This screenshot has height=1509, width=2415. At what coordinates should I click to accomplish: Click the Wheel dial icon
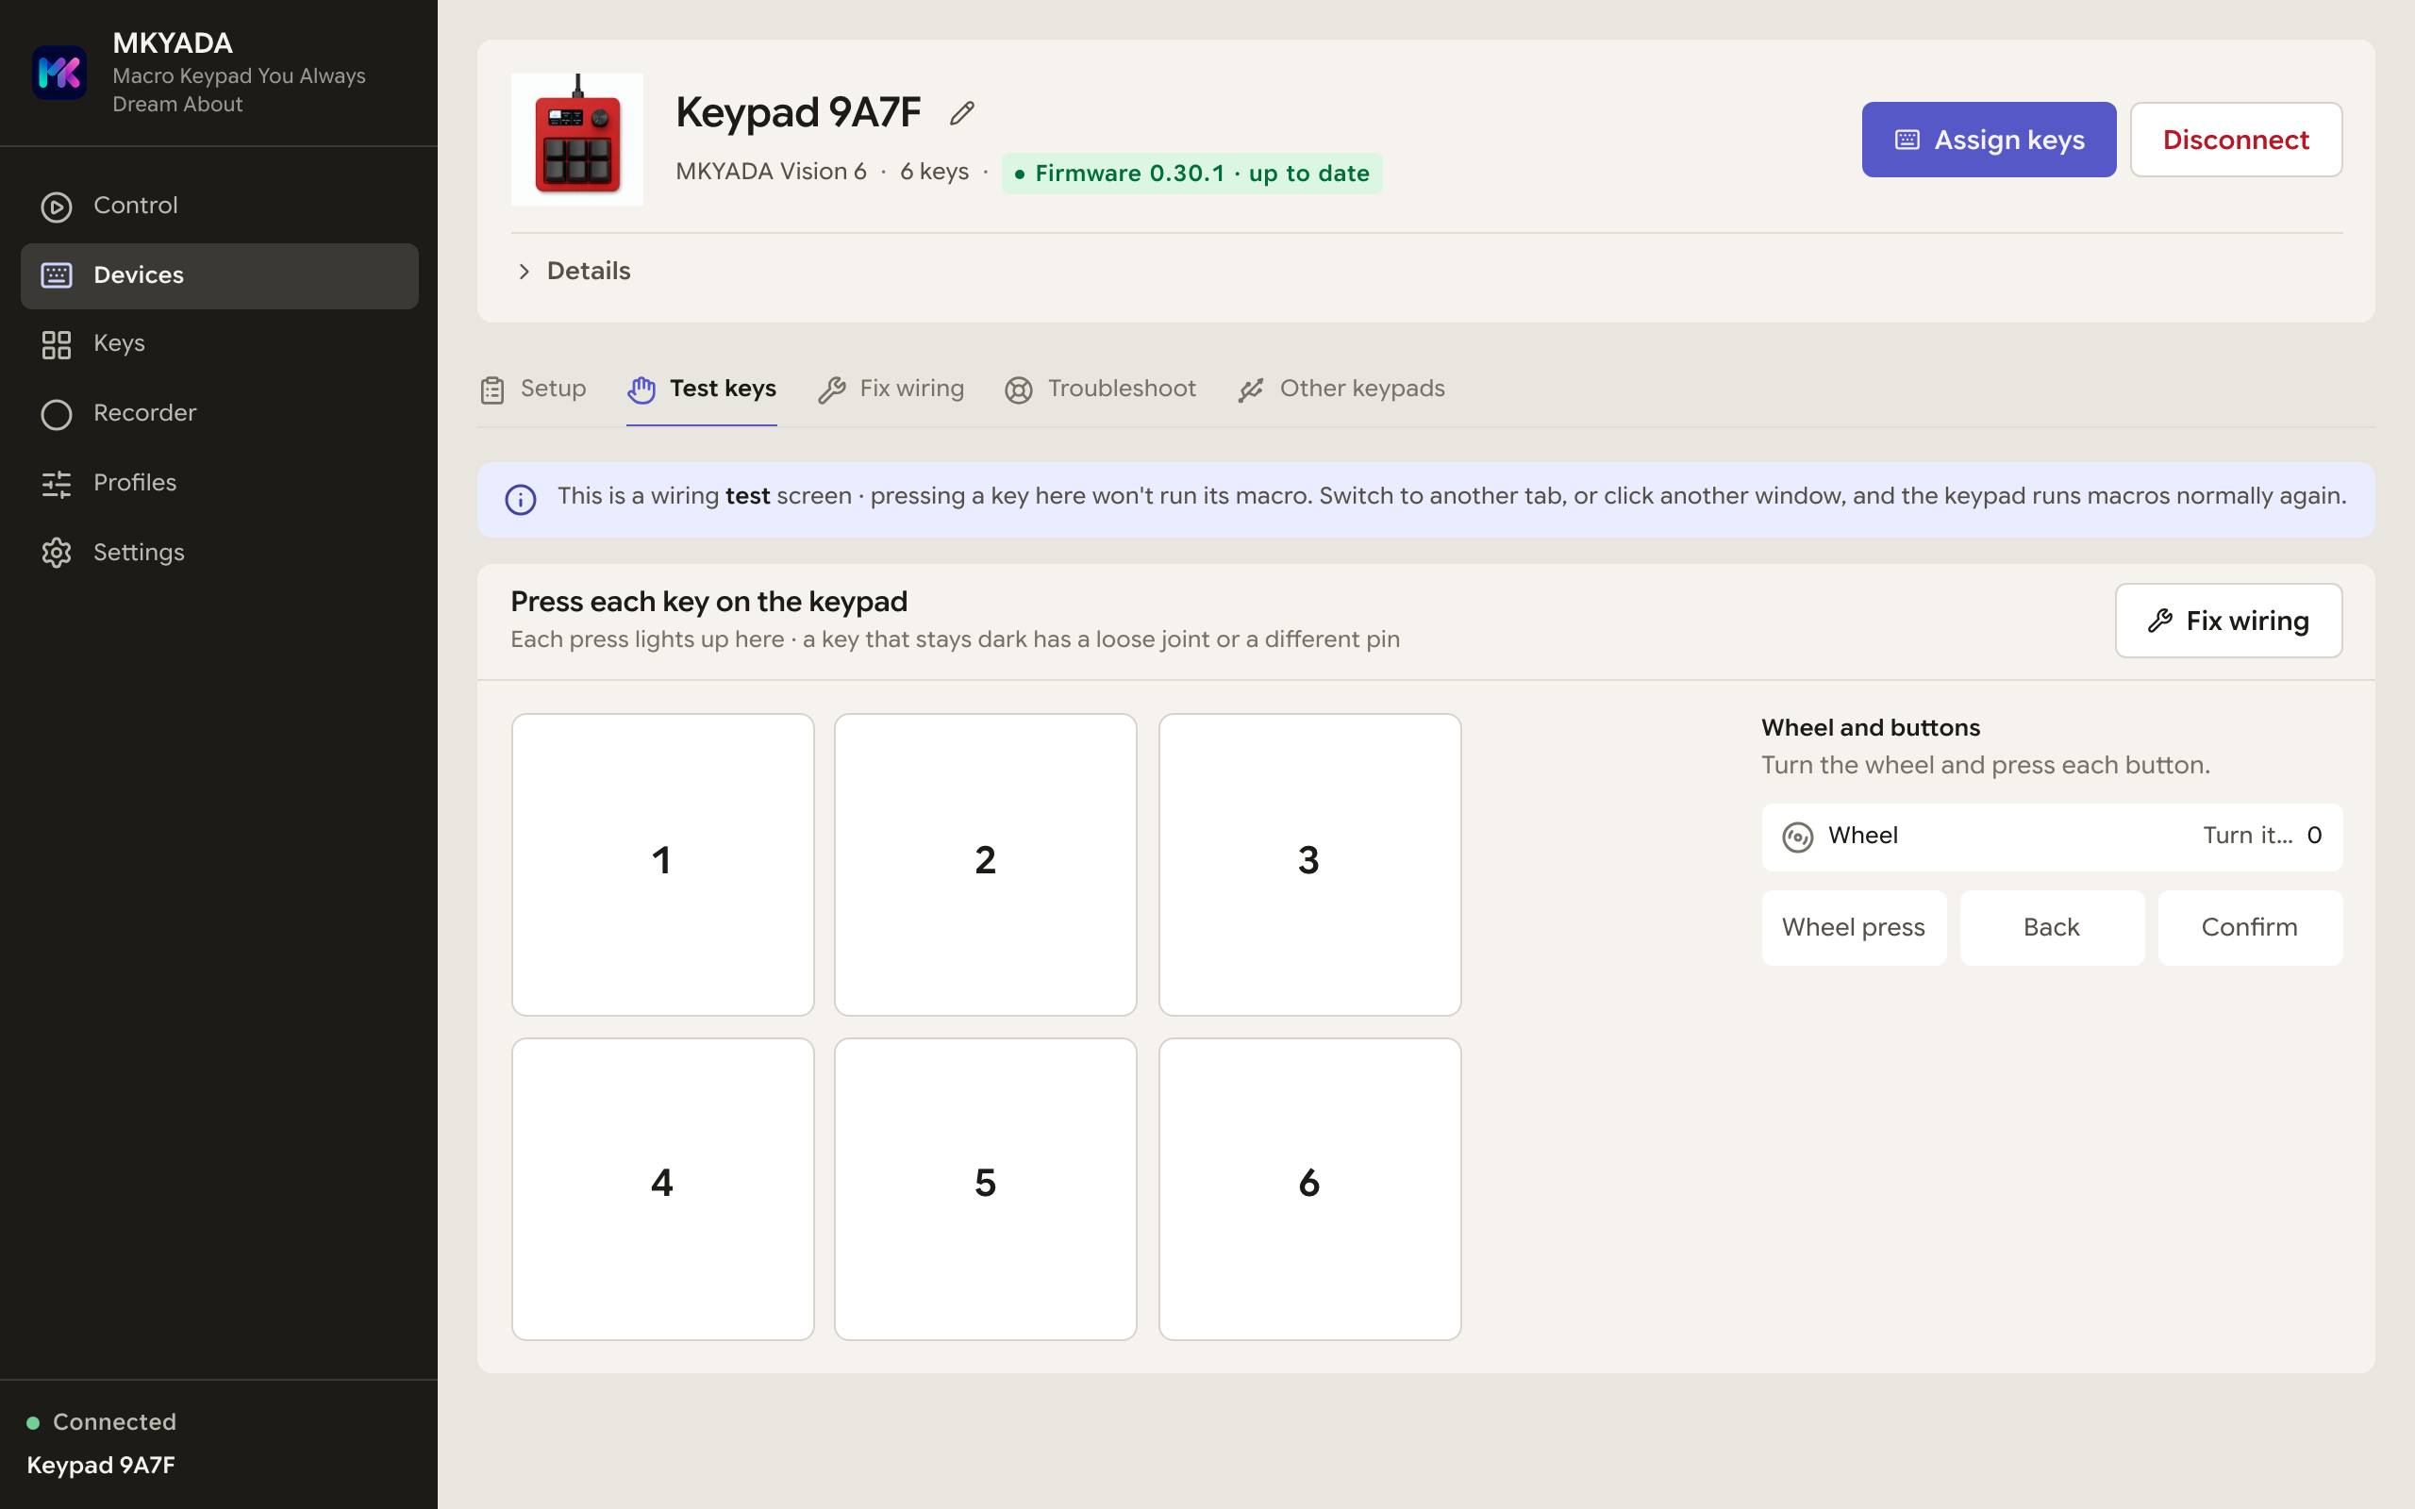[1797, 837]
